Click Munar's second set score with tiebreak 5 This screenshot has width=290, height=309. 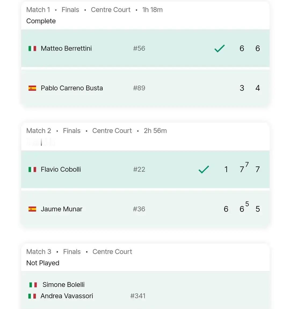pos(244,207)
